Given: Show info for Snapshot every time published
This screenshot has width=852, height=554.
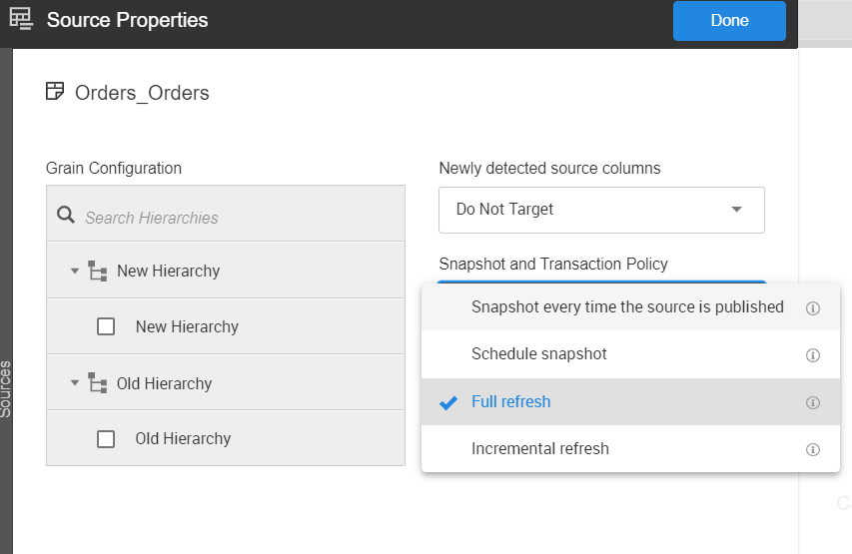Looking at the screenshot, I should 813,308.
